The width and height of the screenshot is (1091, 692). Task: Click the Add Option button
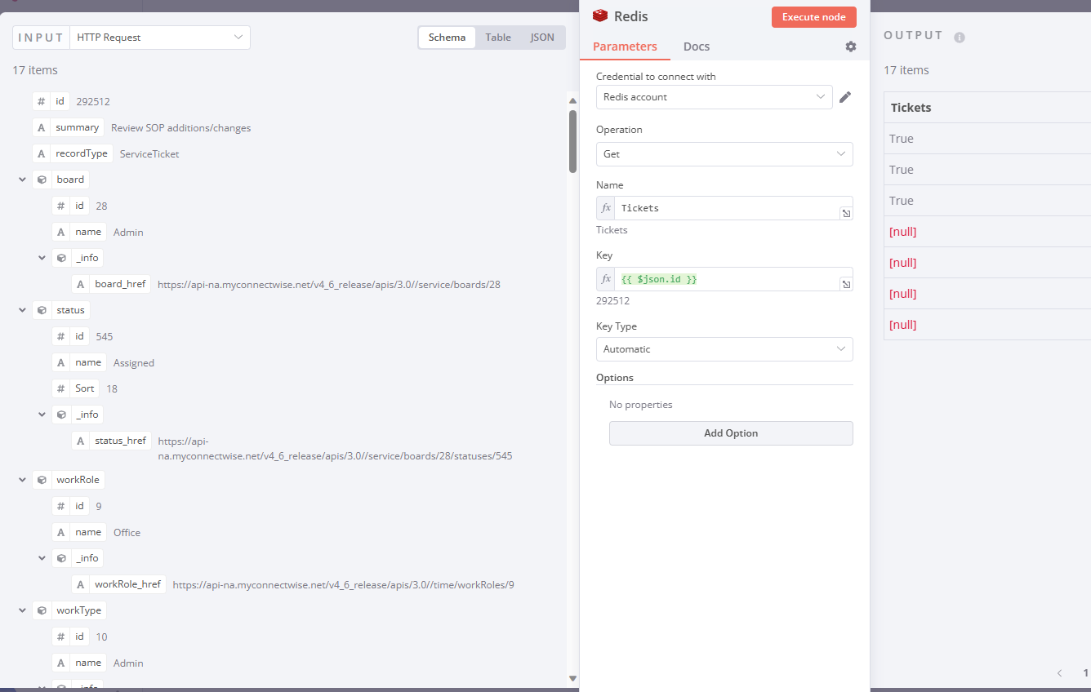pyautogui.click(x=731, y=433)
